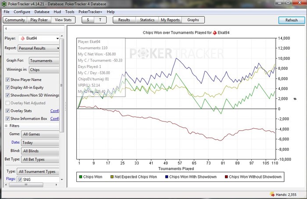Click the red Chips Won Without Showdown swatch

click(x=226, y=177)
